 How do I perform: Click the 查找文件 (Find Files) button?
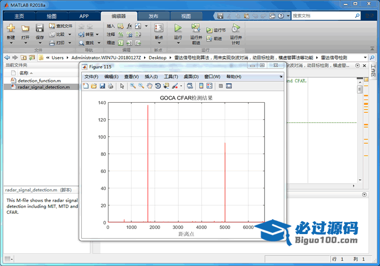coord(61,26)
